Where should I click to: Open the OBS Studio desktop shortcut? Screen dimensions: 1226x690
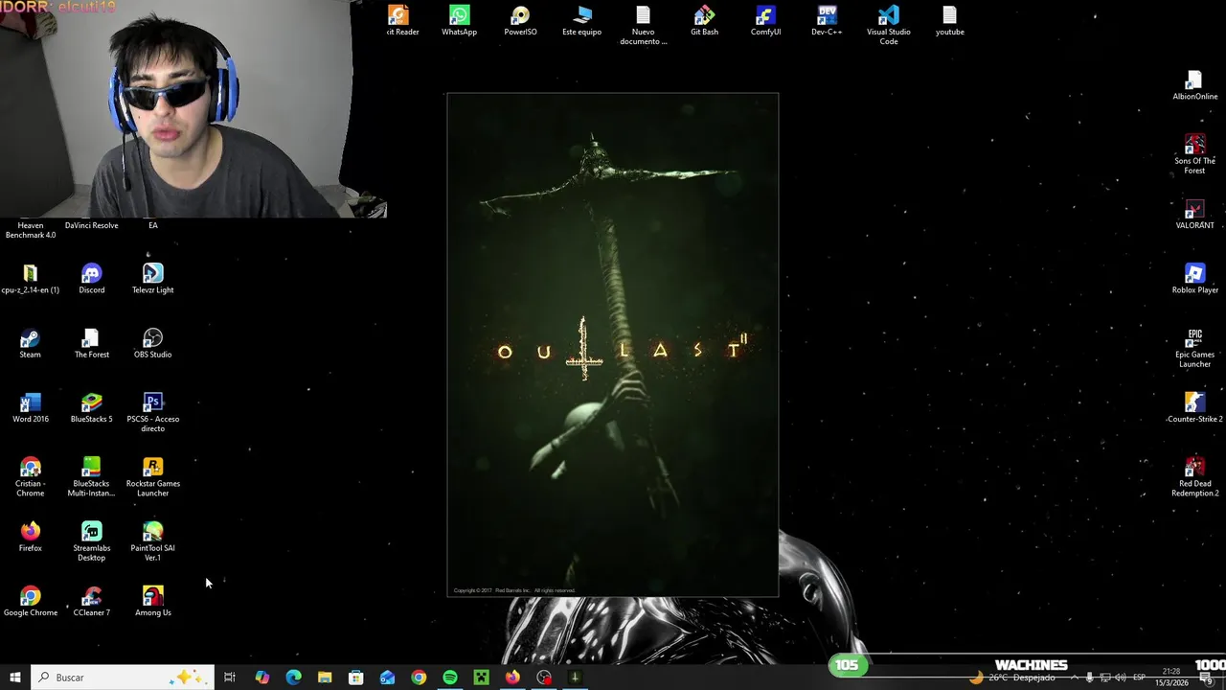click(x=152, y=343)
